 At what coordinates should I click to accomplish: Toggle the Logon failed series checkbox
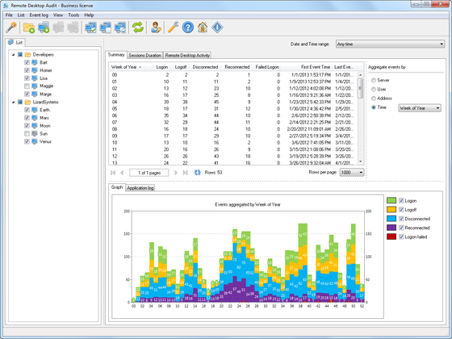point(401,236)
